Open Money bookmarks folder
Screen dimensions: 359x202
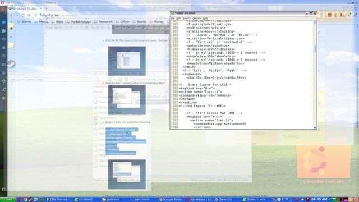(x=157, y=22)
